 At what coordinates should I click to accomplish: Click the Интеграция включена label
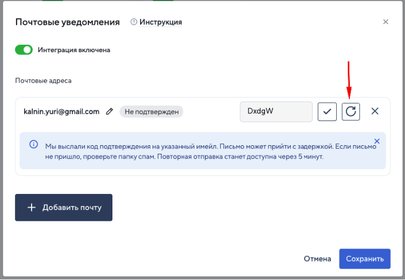(74, 50)
